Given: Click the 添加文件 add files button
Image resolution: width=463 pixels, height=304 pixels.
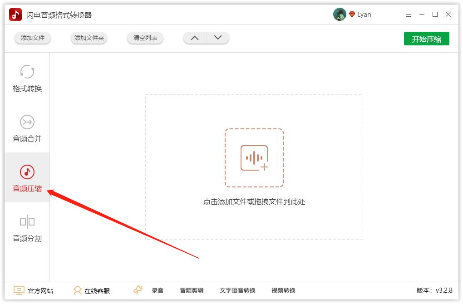Looking at the screenshot, I should click(x=32, y=38).
